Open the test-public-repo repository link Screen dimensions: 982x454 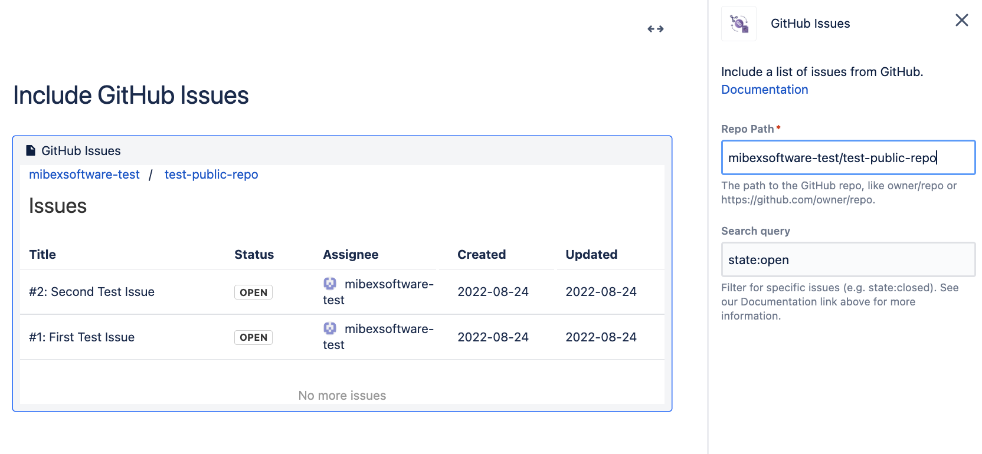(x=211, y=175)
